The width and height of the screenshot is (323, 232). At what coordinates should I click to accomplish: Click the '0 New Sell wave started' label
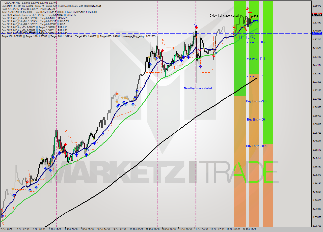click(x=224, y=16)
